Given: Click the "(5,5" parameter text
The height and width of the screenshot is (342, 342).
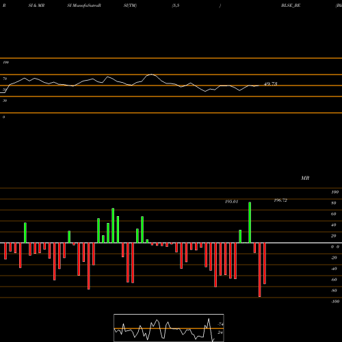Looking at the screenshot, I should [x=176, y=5].
